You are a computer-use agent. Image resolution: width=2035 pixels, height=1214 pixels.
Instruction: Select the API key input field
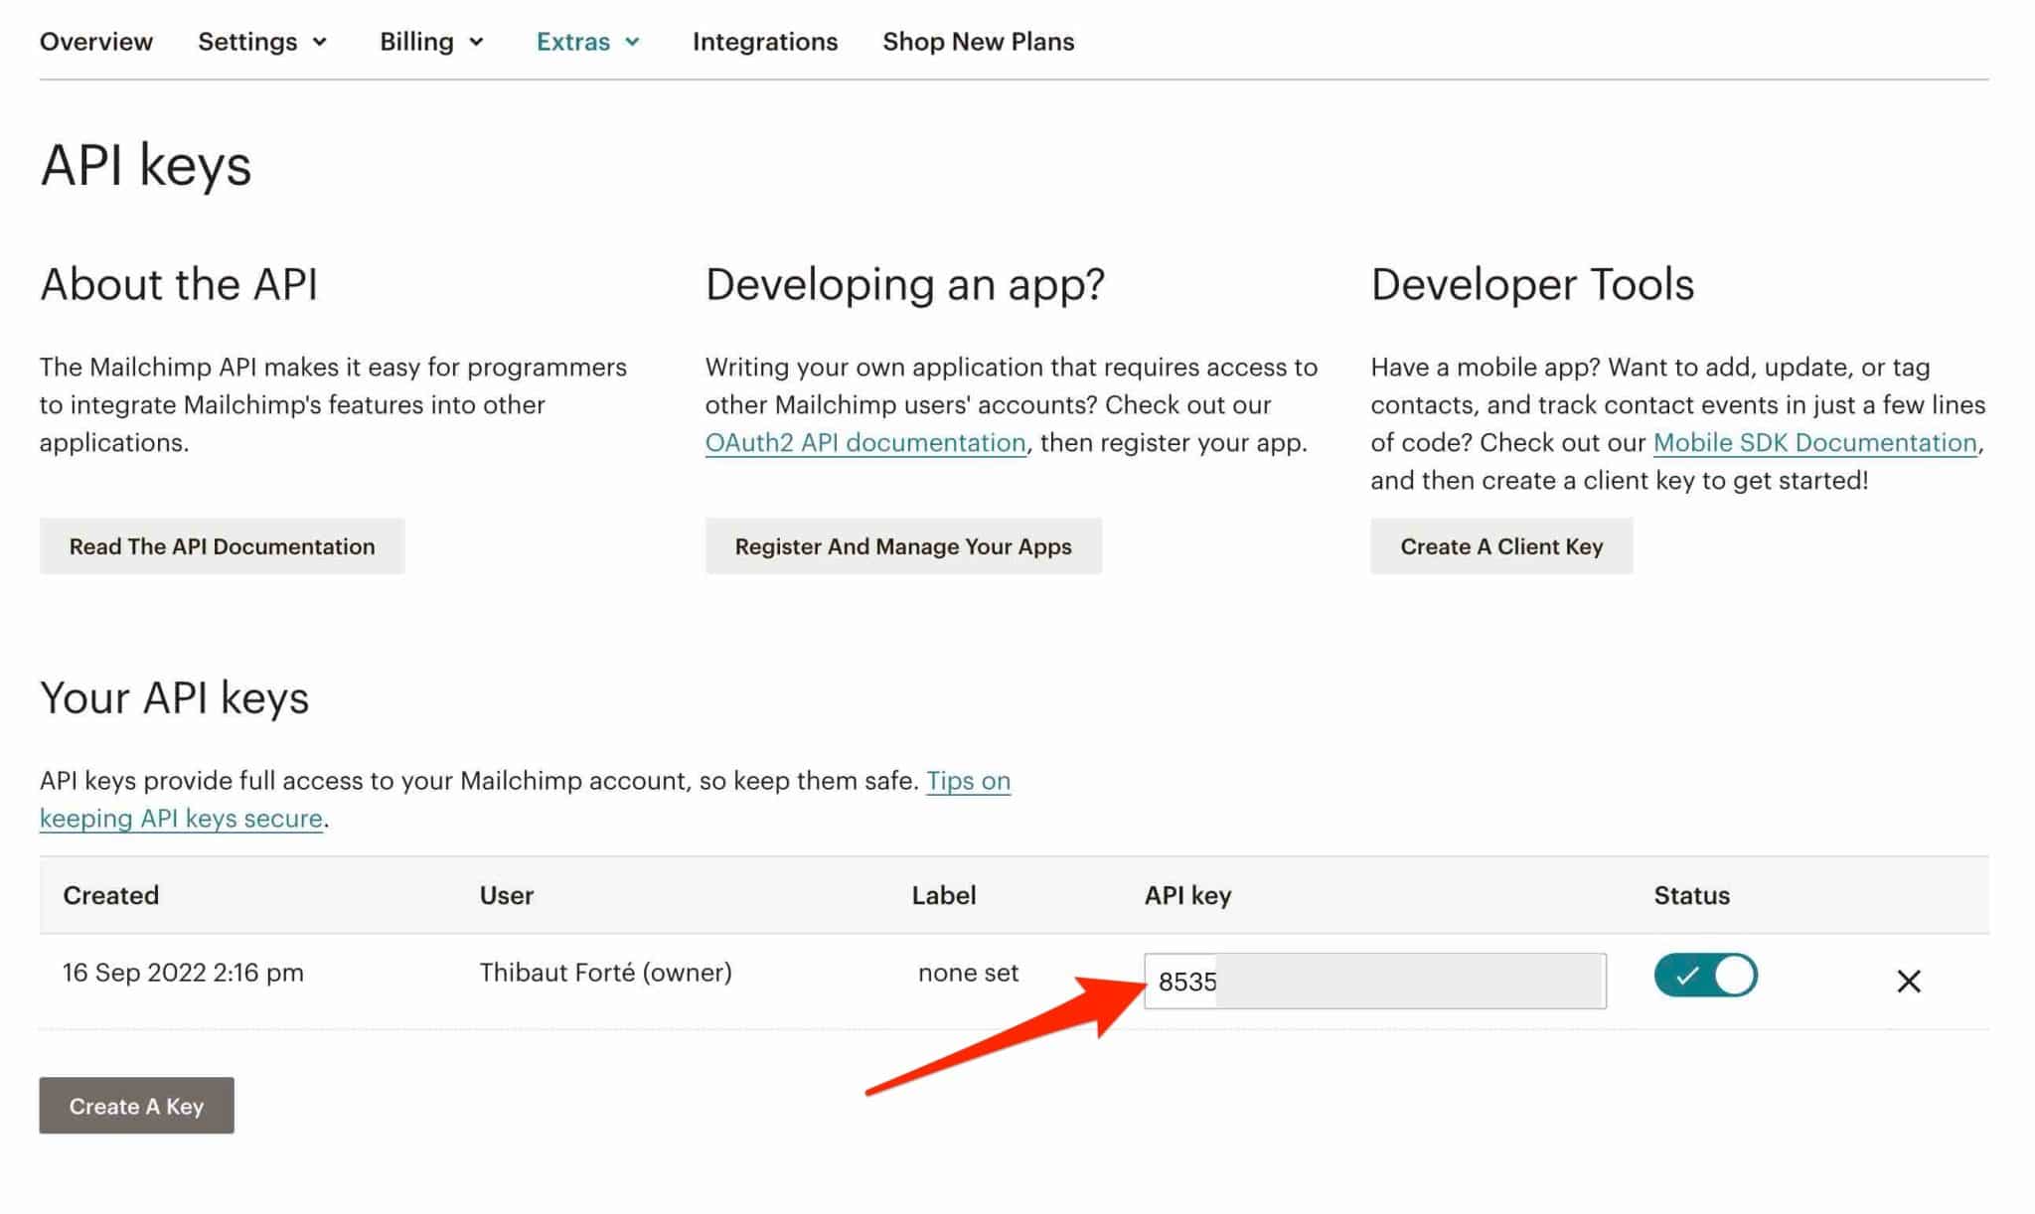[1375, 982]
